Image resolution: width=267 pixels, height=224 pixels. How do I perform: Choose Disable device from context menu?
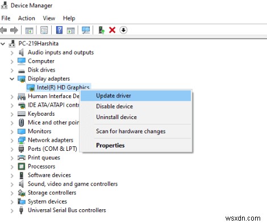pyautogui.click(x=136, y=106)
